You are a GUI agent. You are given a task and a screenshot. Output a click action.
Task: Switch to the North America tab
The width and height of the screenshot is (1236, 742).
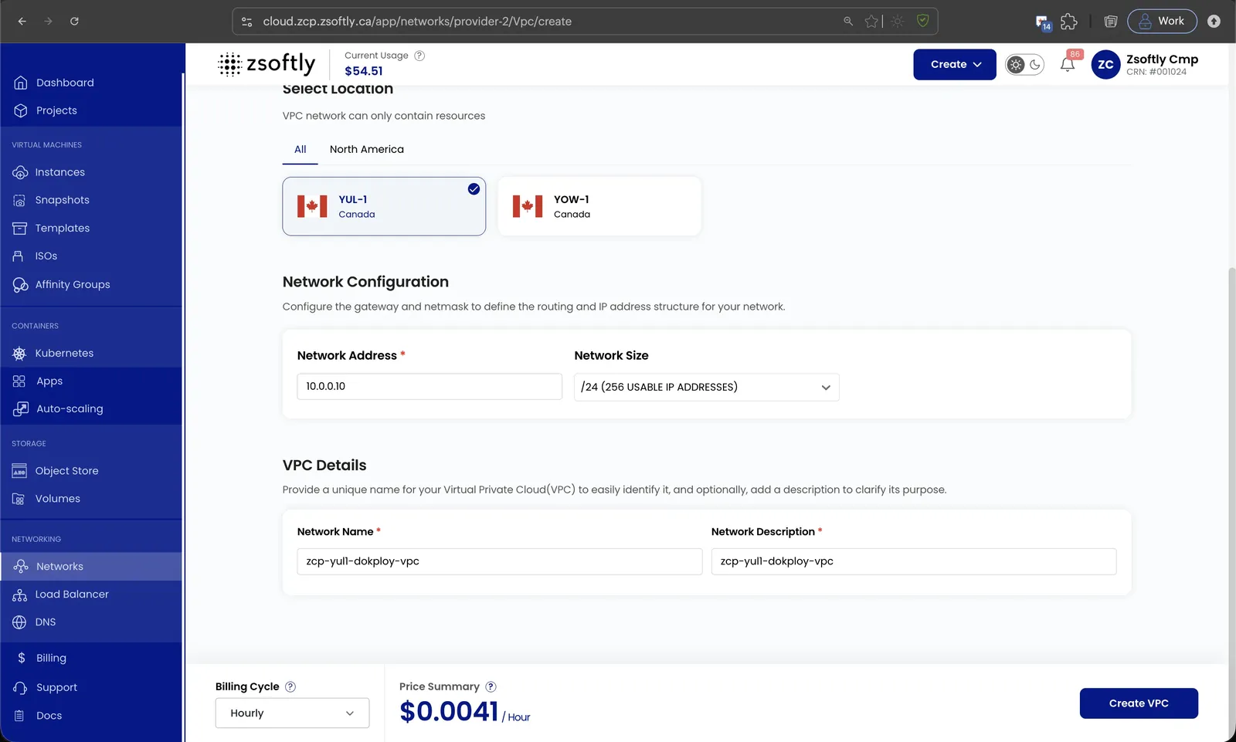[367, 150]
